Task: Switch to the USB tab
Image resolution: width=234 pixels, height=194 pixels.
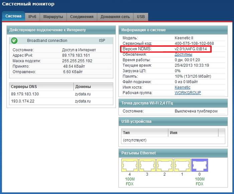Action: click(140, 17)
